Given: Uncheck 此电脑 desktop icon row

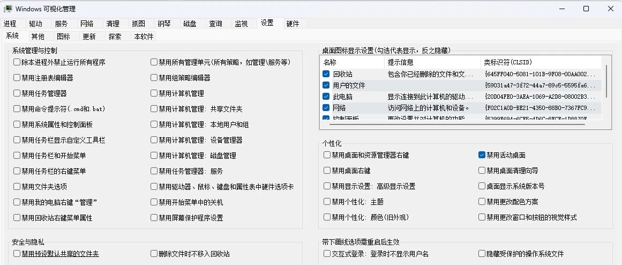Looking at the screenshot, I should pyautogui.click(x=326, y=96).
